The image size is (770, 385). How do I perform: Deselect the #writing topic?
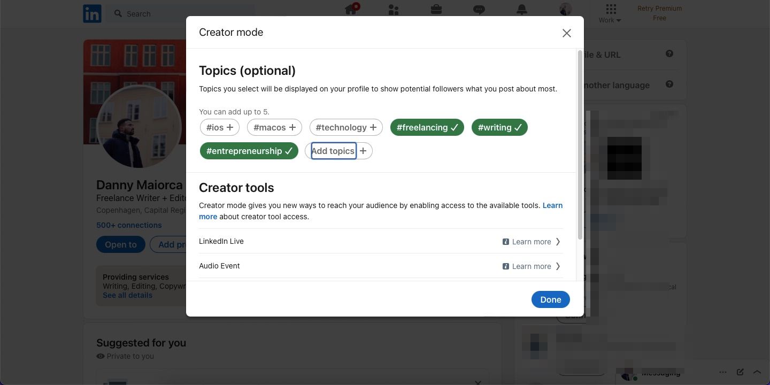(x=499, y=127)
